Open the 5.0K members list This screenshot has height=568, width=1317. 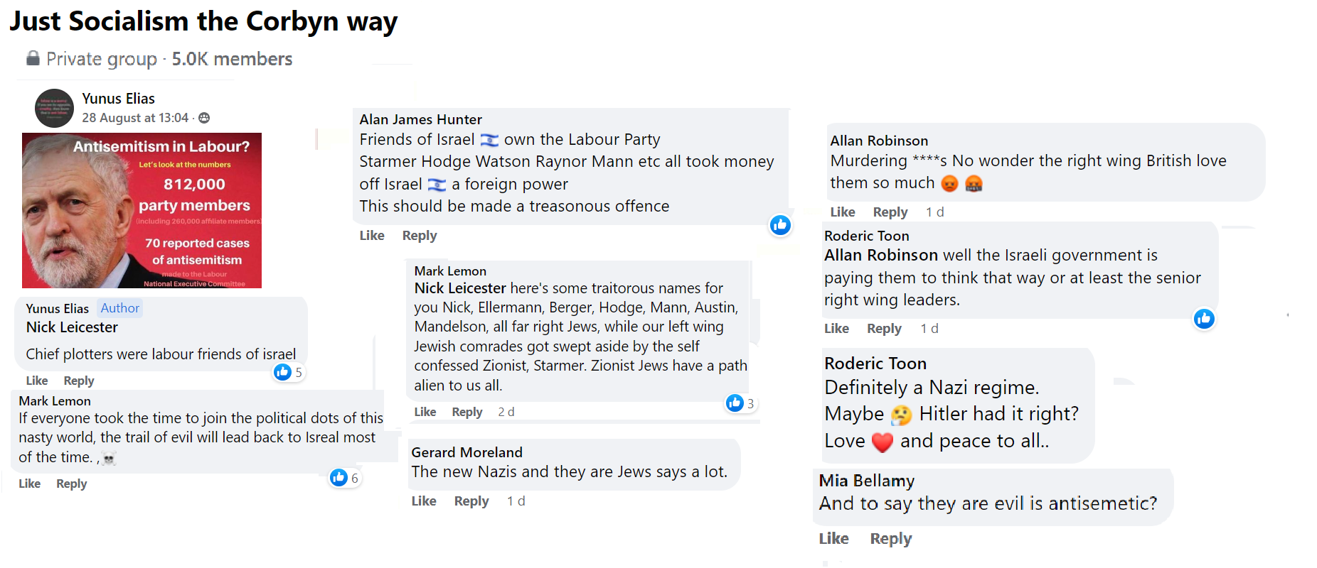click(232, 59)
